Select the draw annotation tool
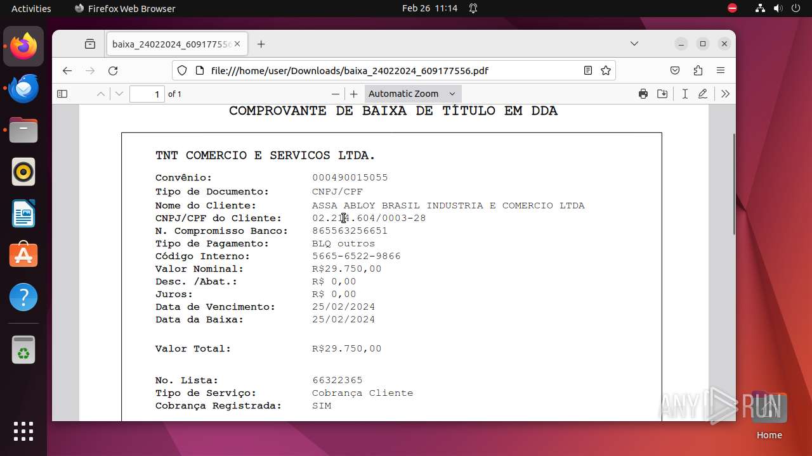812x456 pixels. coord(702,94)
